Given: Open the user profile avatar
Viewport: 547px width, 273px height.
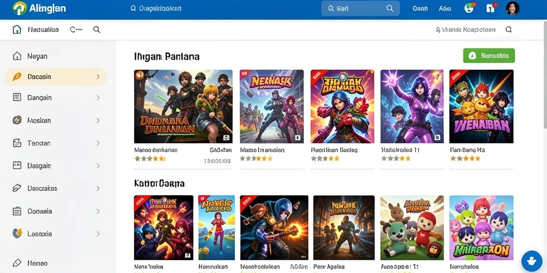Looking at the screenshot, I should click(512, 8).
